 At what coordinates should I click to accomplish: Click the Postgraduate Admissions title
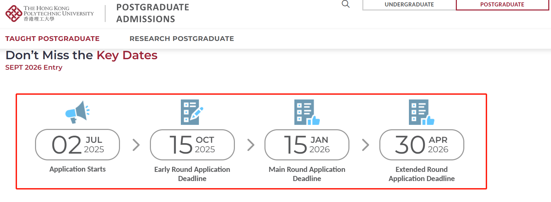pos(153,13)
